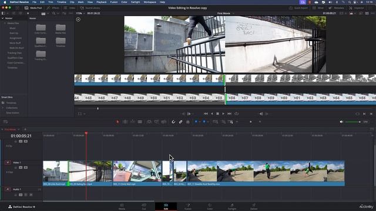Select the Blade Edit Mode tool
376x211 pixels.
[140, 122]
